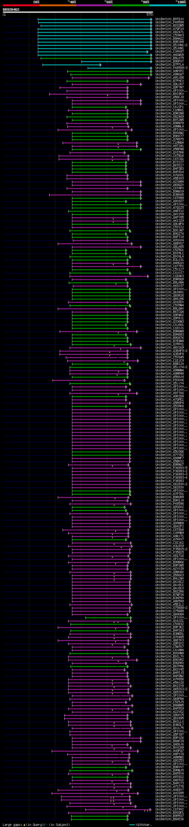The image size is (189, 827).
Task: Click the cyan bar for UniRef100_B8AA22
Action: [x=95, y=38]
